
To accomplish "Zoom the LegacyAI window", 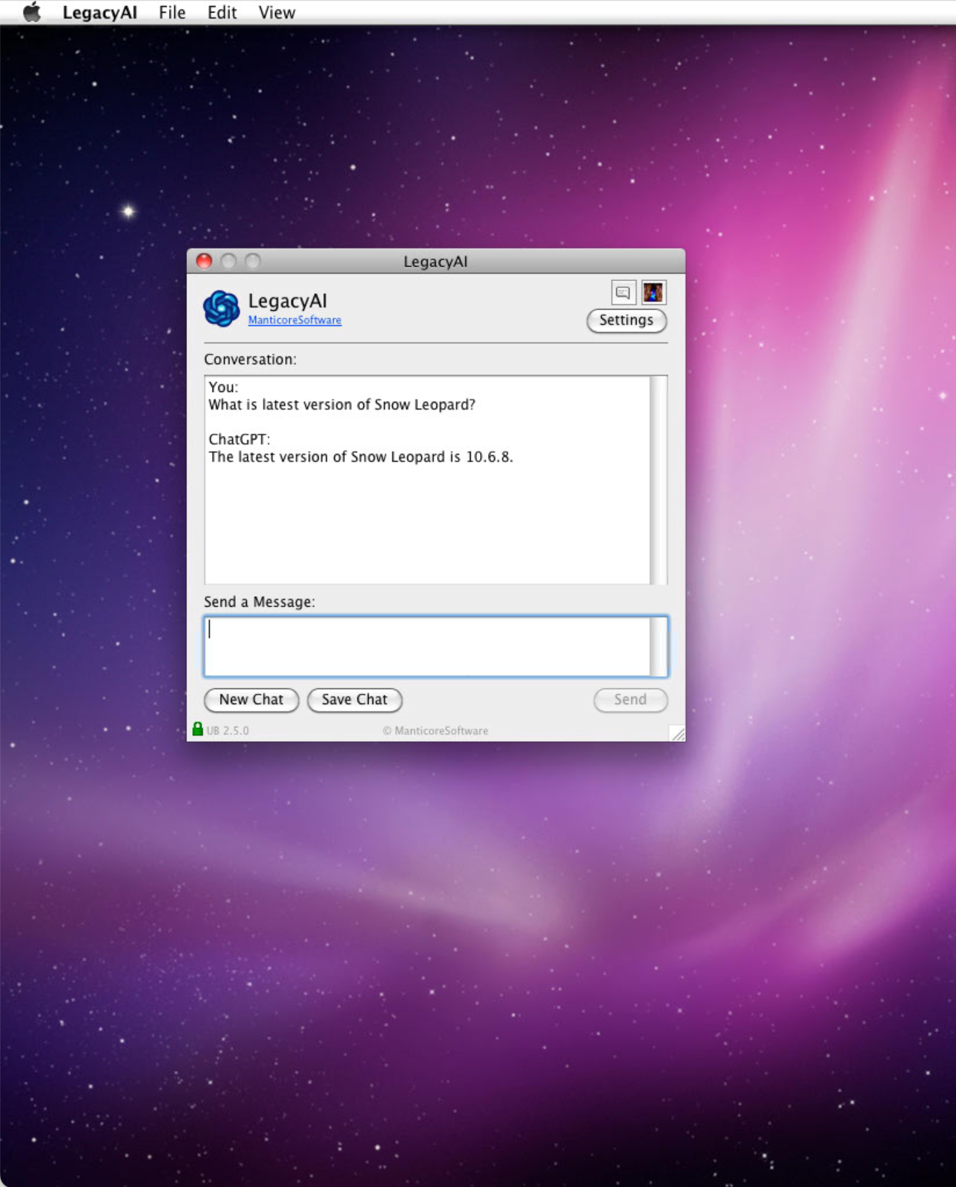I will pos(253,262).
